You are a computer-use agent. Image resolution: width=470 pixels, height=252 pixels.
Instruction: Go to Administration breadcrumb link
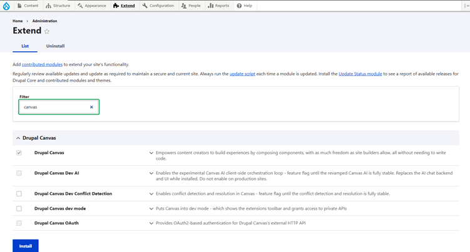tap(44, 21)
